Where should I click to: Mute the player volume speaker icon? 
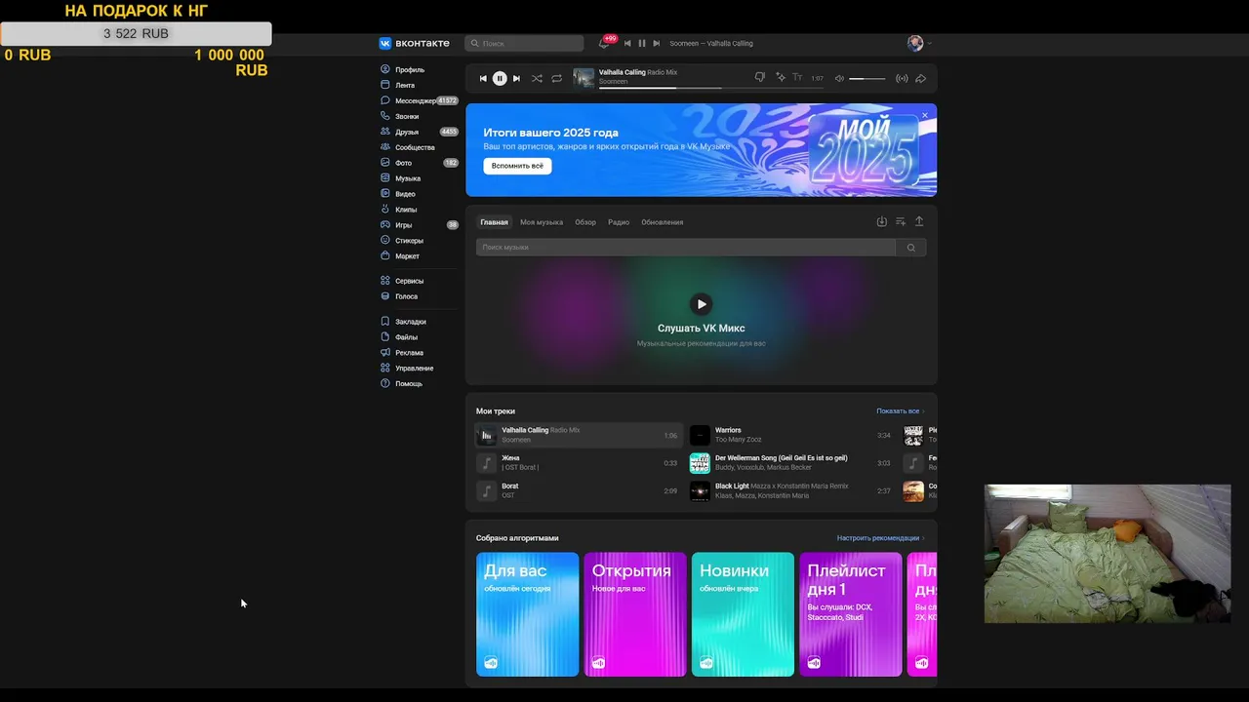(839, 79)
